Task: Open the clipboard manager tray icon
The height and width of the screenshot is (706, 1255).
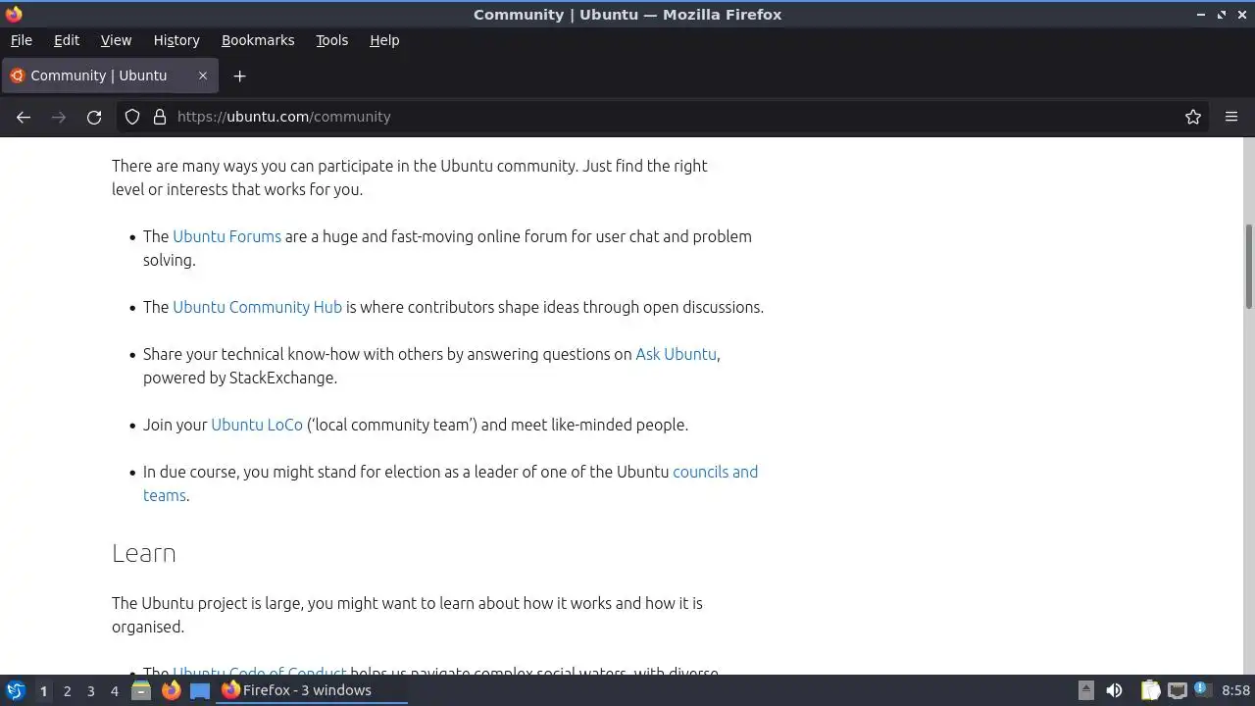Action: (1150, 690)
